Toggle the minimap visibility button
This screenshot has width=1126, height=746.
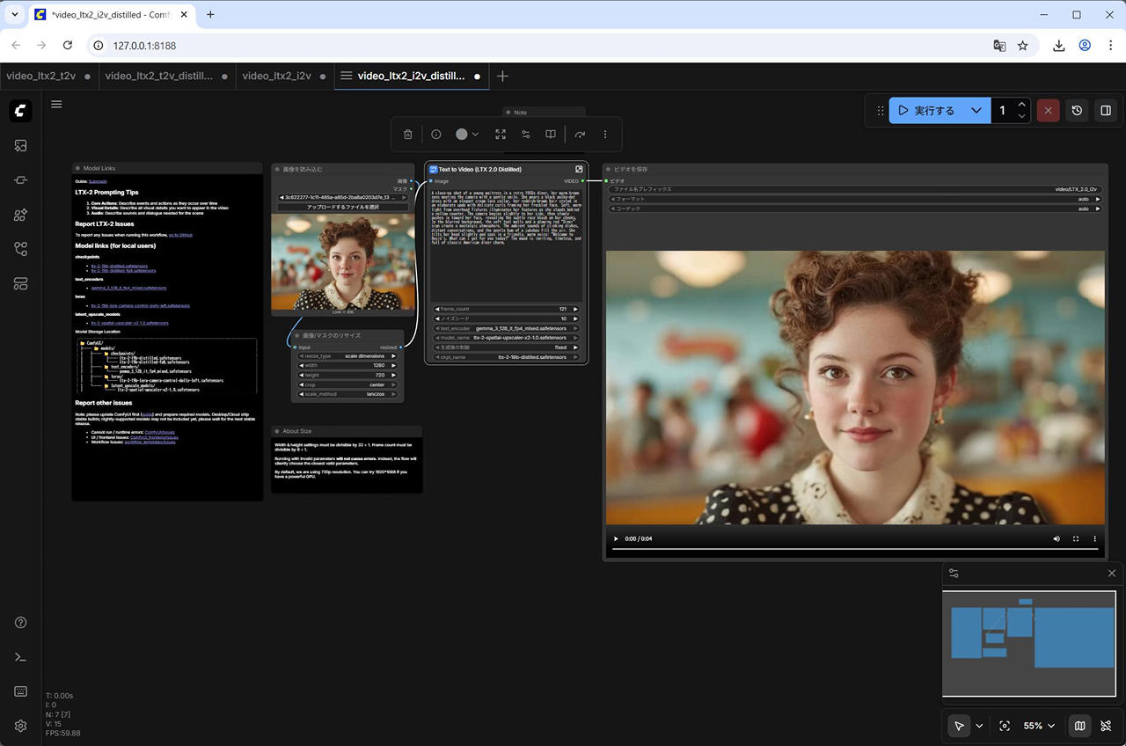coord(1079,726)
